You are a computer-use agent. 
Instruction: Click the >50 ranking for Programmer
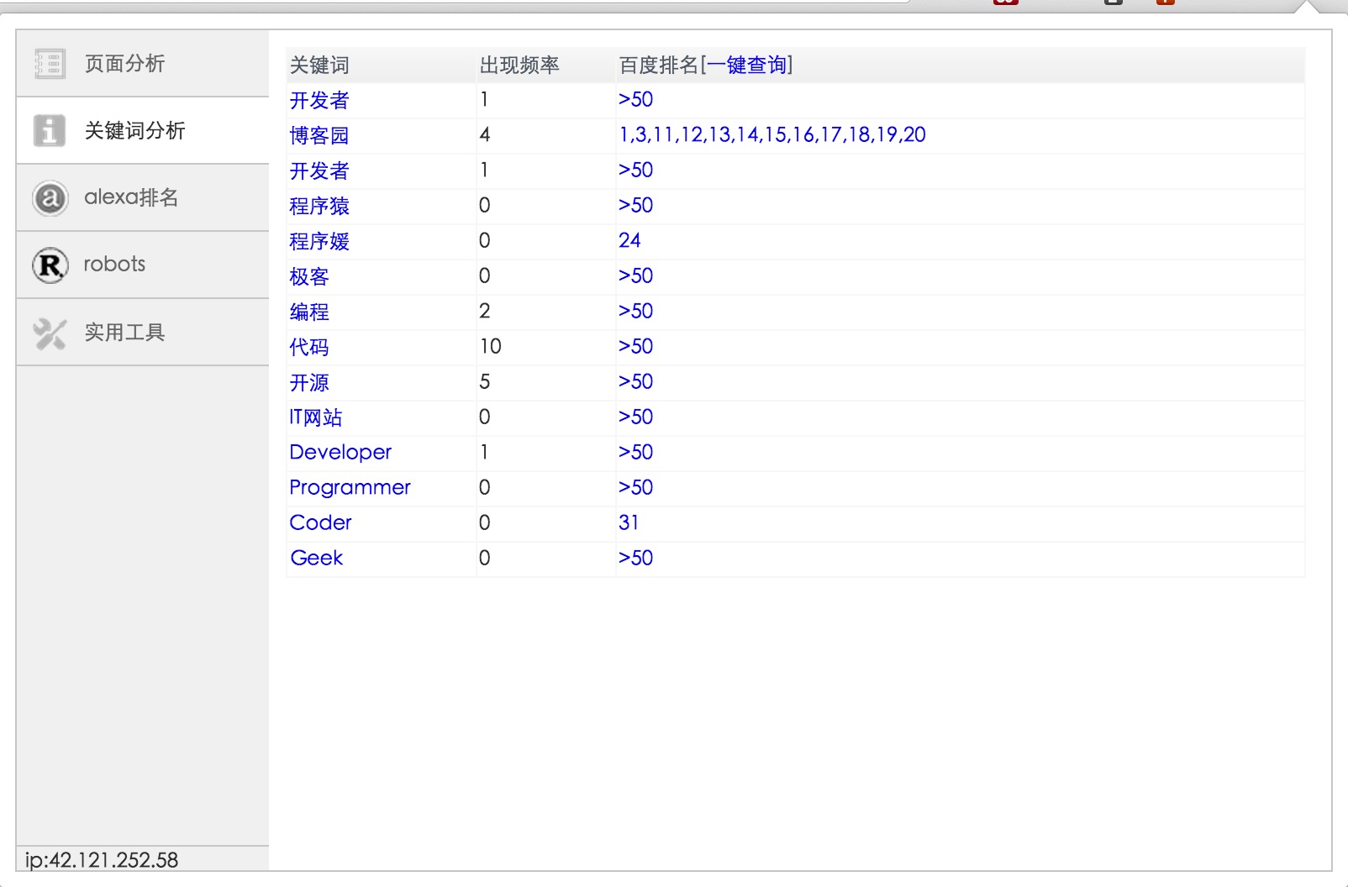[x=636, y=487]
